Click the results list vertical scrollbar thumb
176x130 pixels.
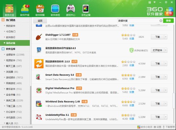(174, 101)
